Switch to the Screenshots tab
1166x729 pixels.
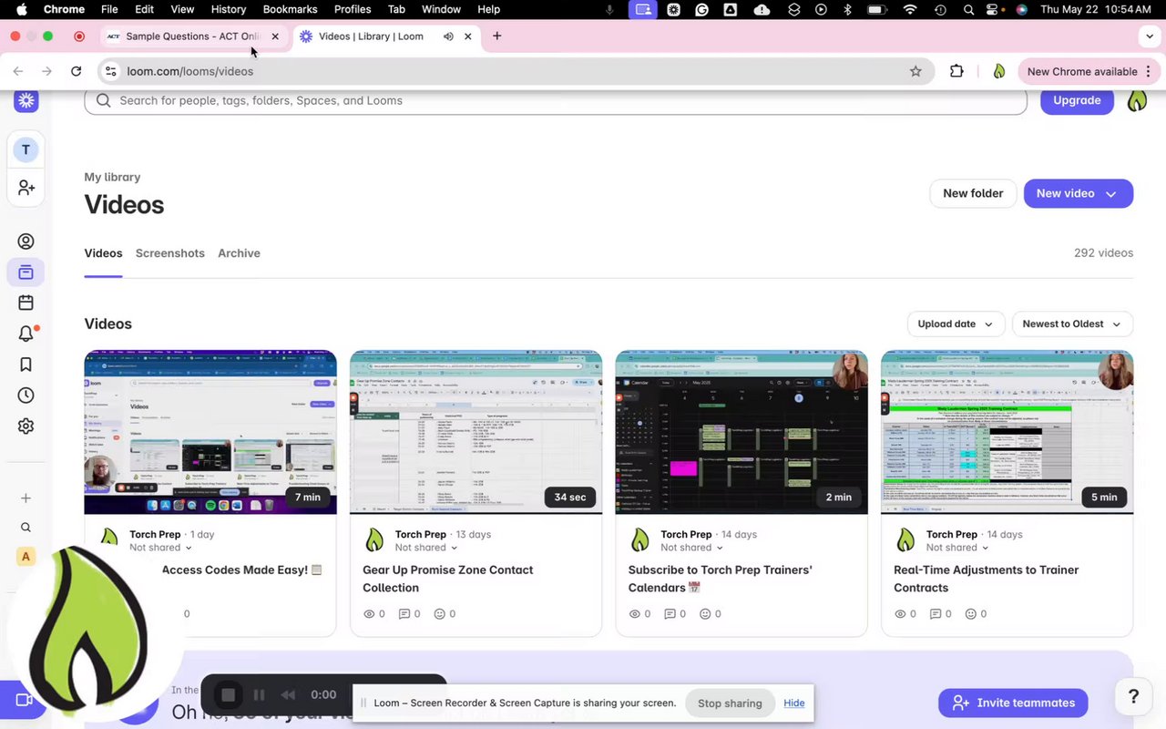point(170,253)
